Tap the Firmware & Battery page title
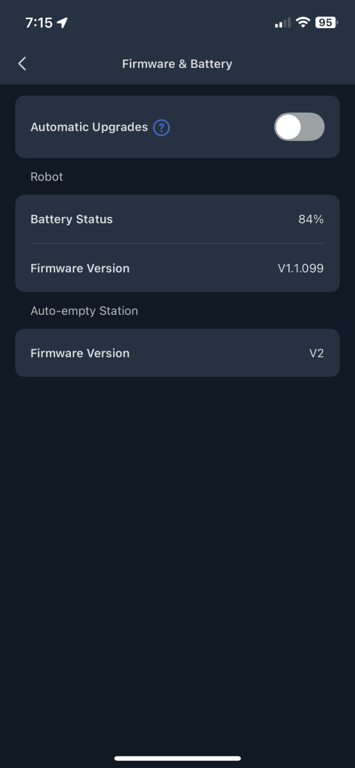The height and width of the screenshot is (768, 355). (177, 63)
